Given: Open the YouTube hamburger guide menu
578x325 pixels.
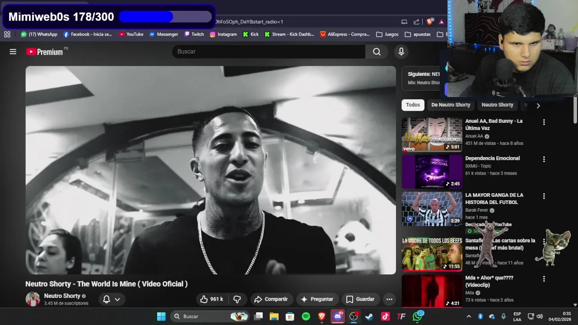Looking at the screenshot, I should click(13, 51).
